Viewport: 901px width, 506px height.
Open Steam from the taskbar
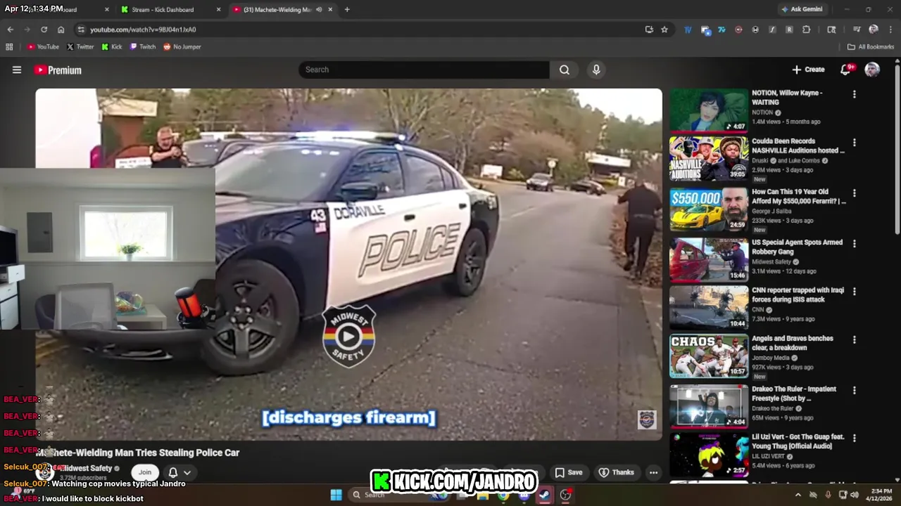coord(544,495)
